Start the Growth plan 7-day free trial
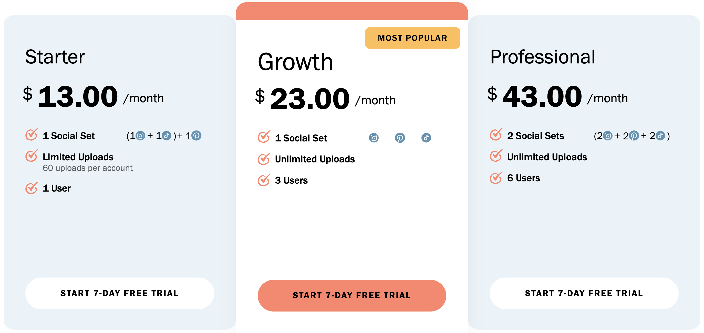 pos(352,295)
